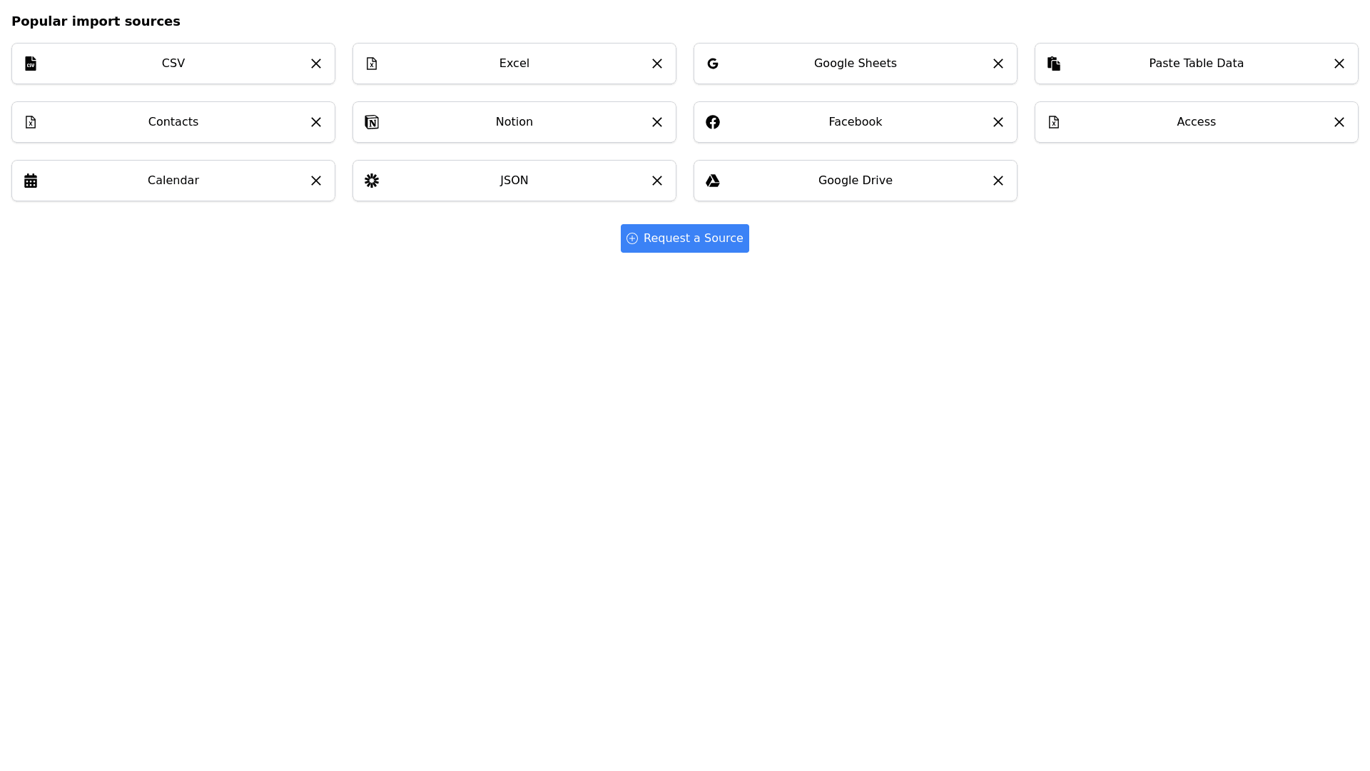Click the Notion logo icon
The height and width of the screenshot is (771, 1370).
pos(372,122)
